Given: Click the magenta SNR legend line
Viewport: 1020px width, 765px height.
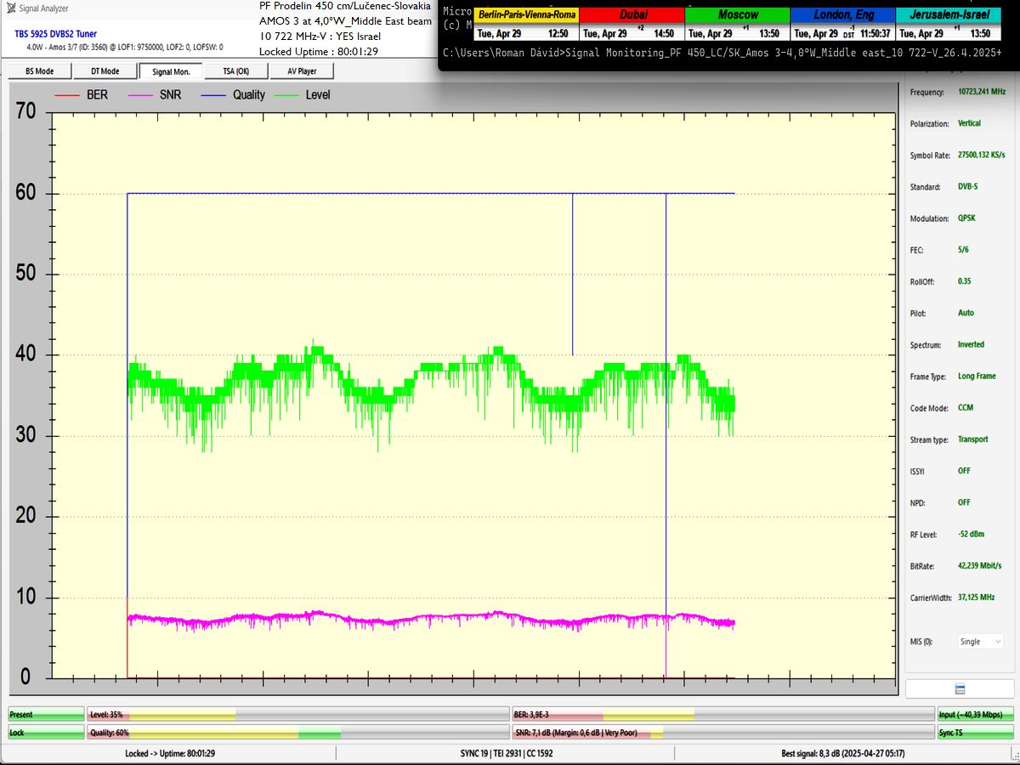Looking at the screenshot, I should click(143, 95).
